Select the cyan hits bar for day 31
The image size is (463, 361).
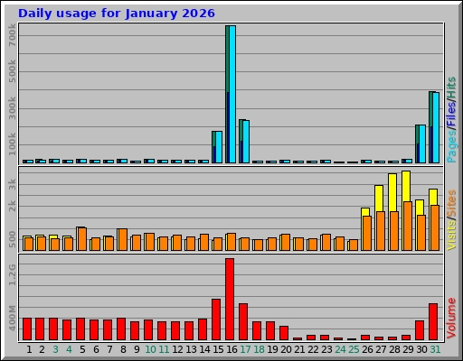(x=436, y=127)
